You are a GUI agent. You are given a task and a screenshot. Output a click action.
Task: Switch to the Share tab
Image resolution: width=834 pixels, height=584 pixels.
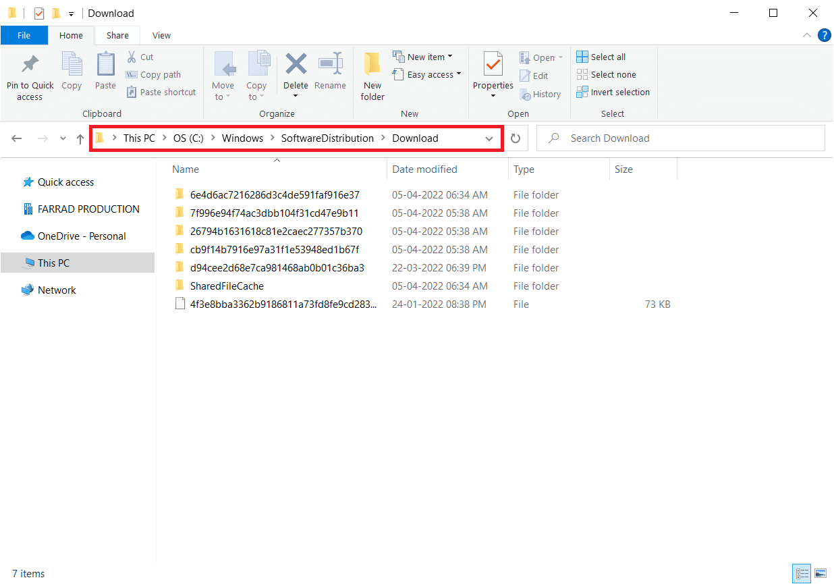click(117, 36)
